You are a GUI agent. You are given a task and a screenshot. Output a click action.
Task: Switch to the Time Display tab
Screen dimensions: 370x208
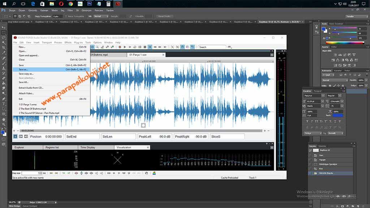pyautogui.click(x=96, y=147)
